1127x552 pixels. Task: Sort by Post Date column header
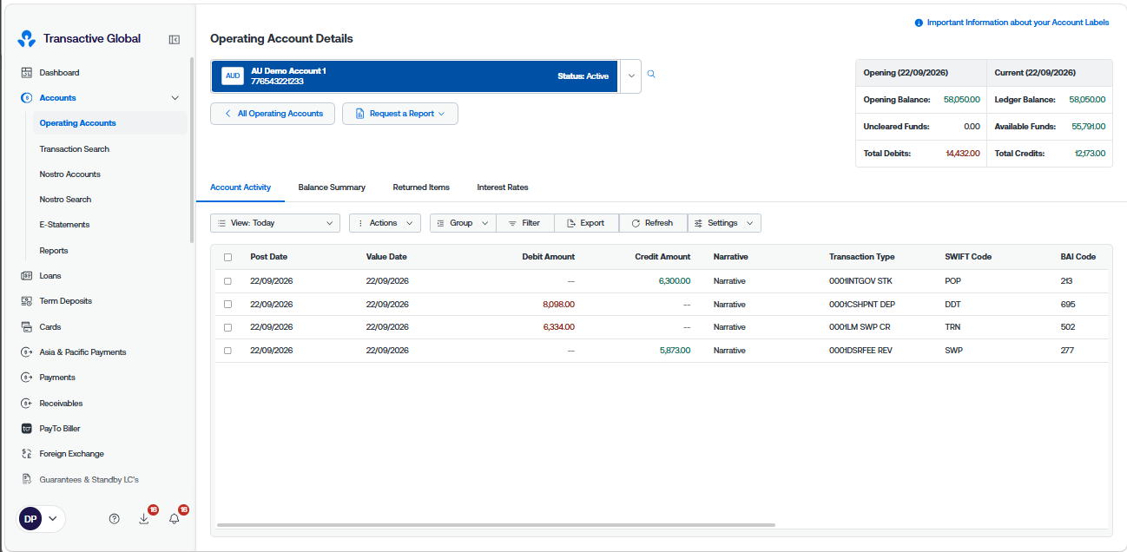[268, 257]
